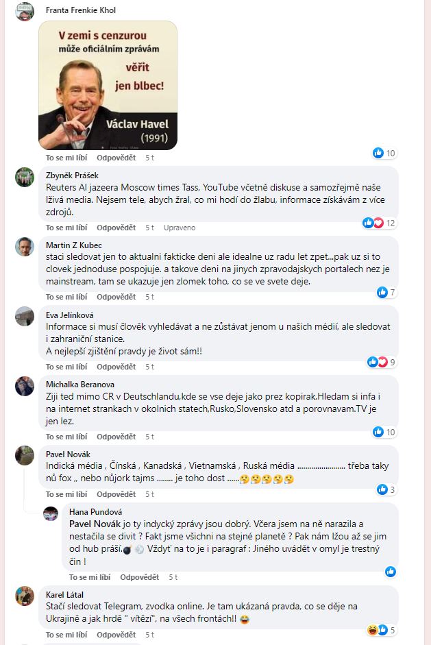The image size is (431, 645).
Task: Click the mentioned Pavel Novák in reply
Action: click(95, 524)
